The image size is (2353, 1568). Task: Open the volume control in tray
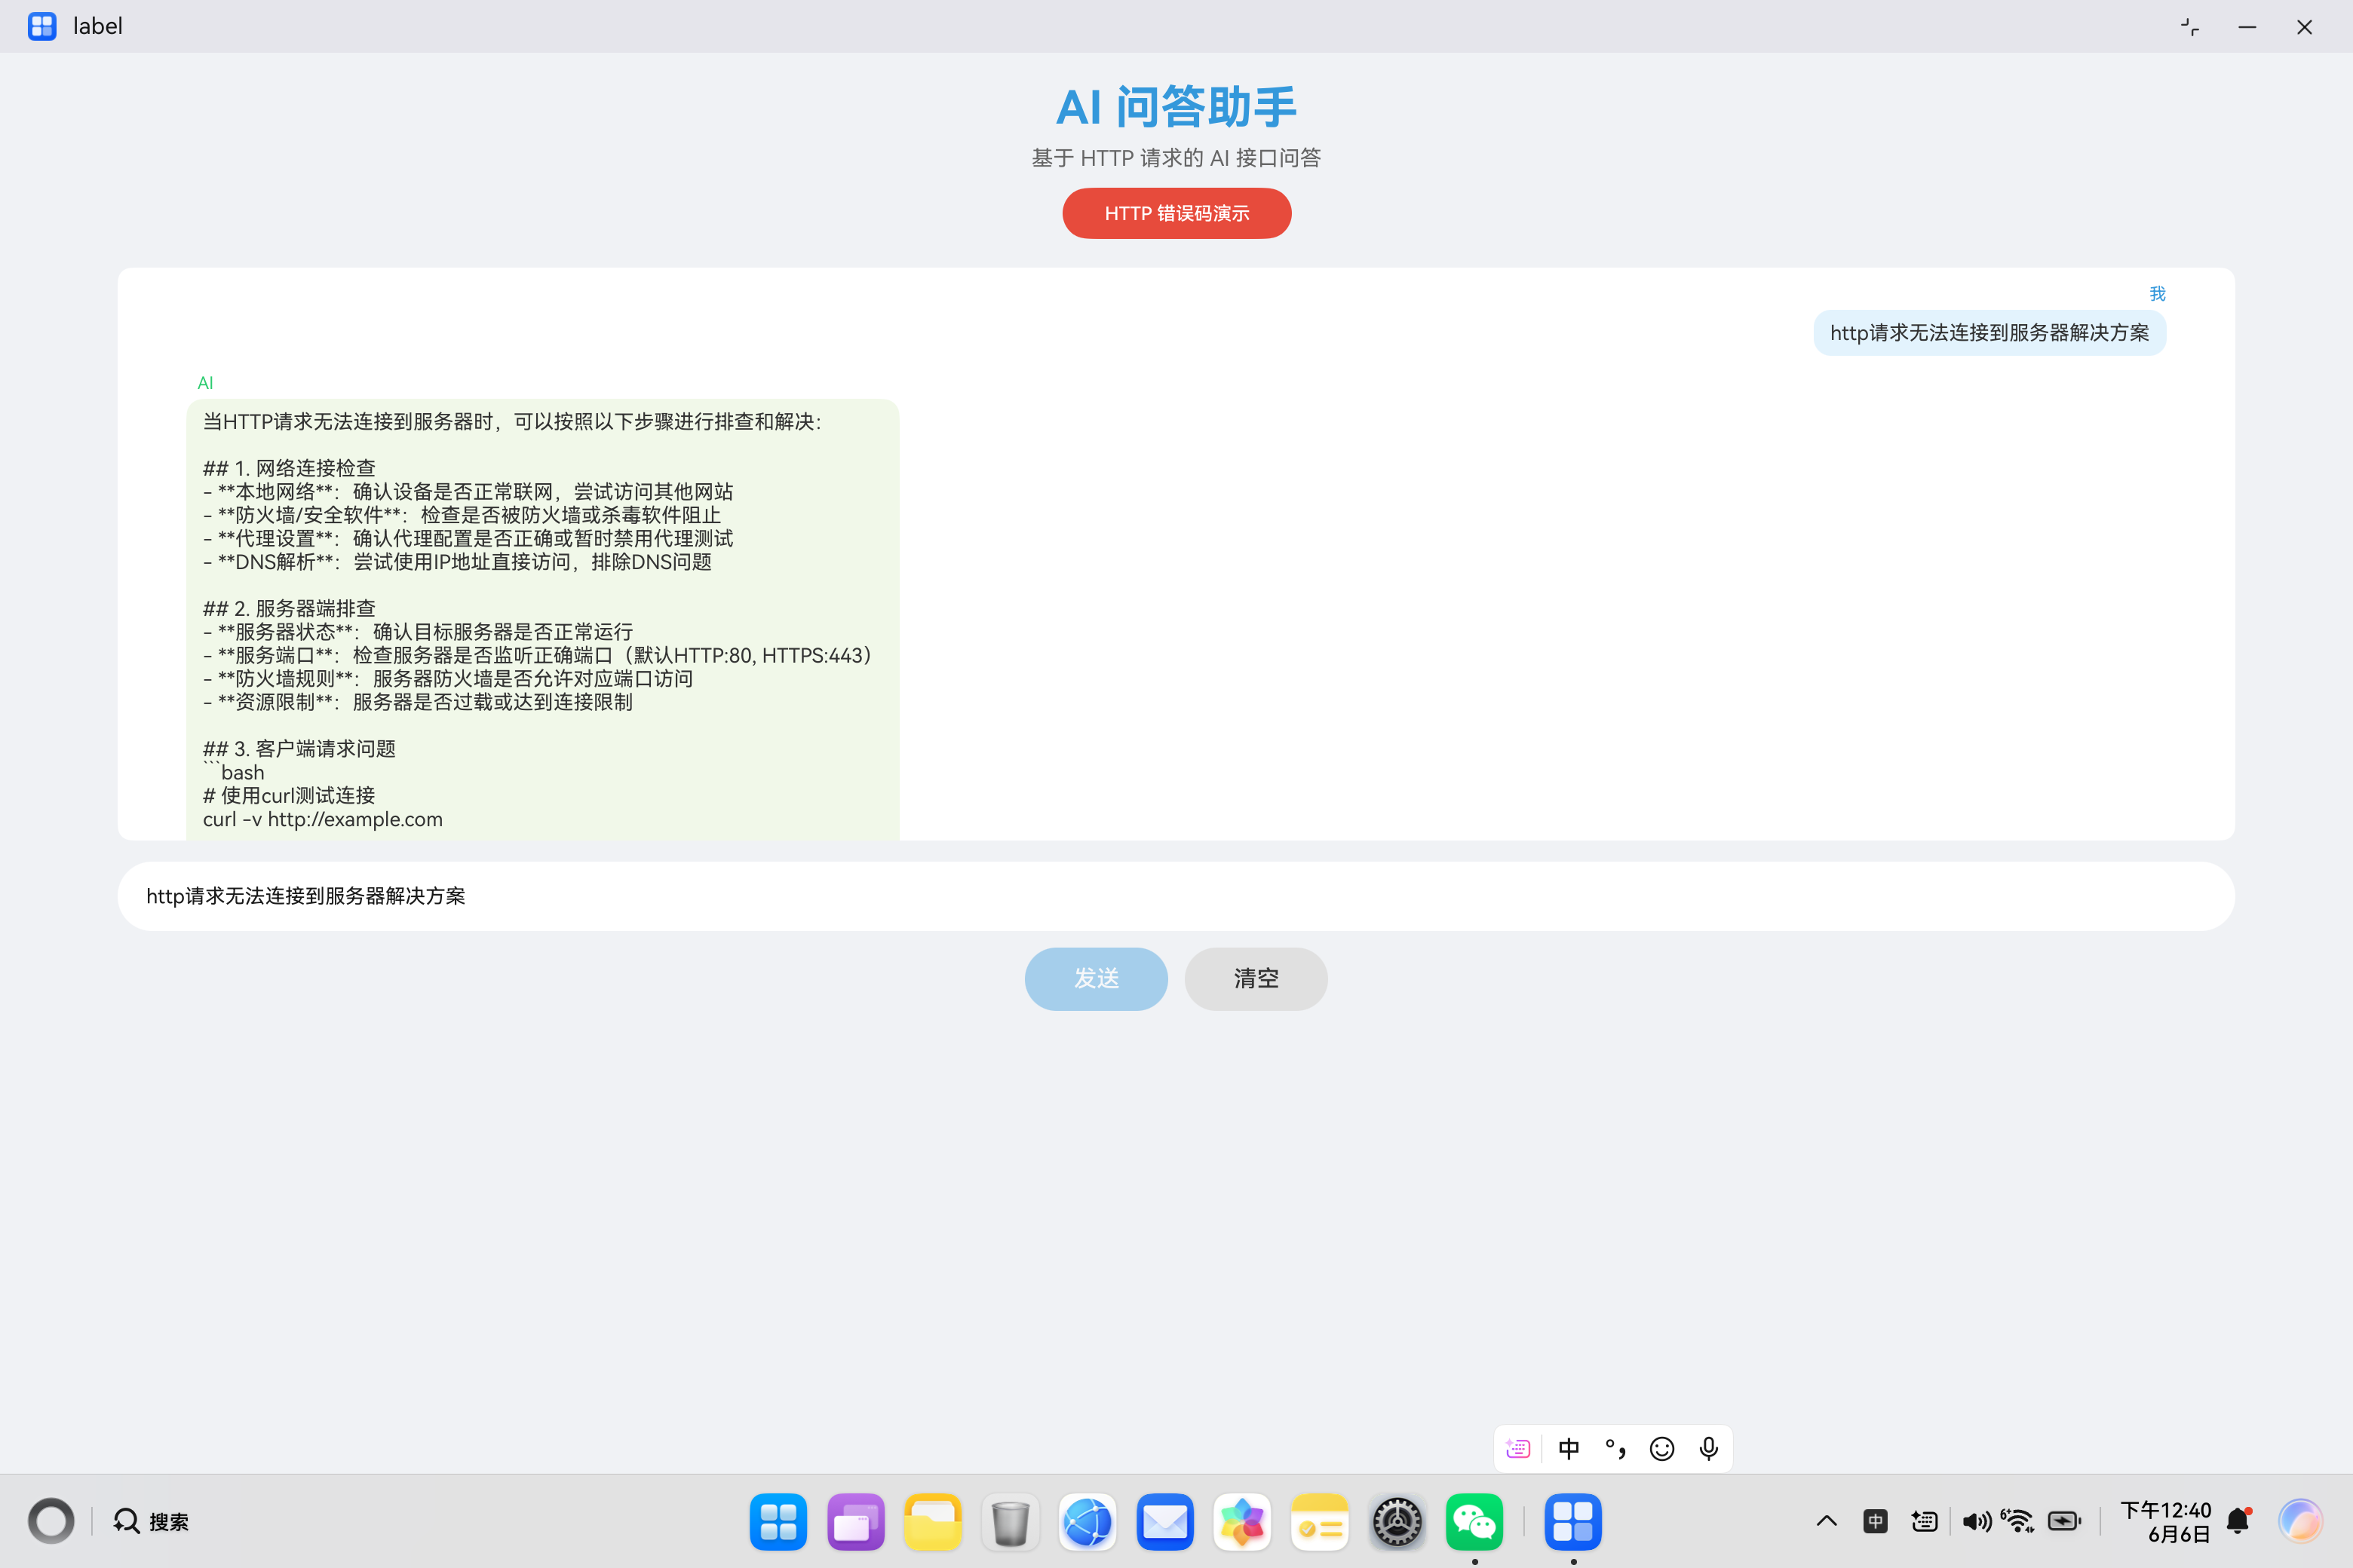(x=1976, y=1521)
